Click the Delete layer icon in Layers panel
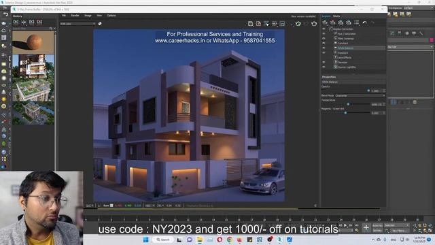 pyautogui.click(x=332, y=22)
